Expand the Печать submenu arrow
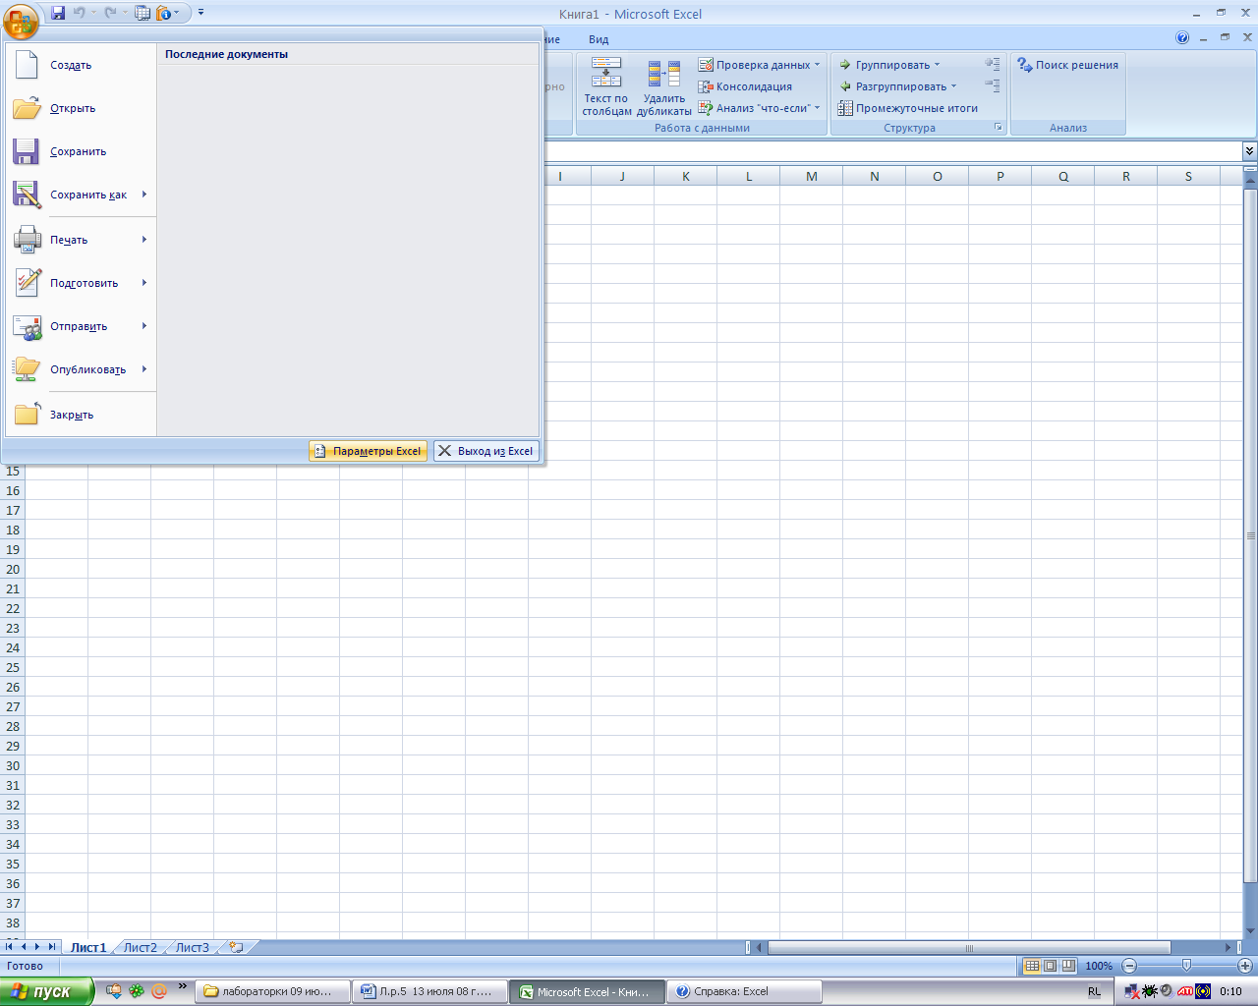This screenshot has width=1258, height=1006. (x=144, y=240)
